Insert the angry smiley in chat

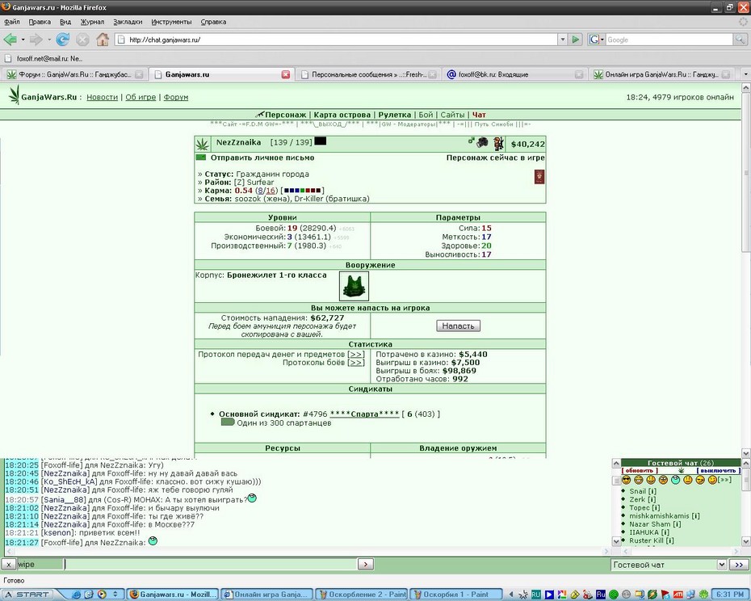click(x=663, y=480)
